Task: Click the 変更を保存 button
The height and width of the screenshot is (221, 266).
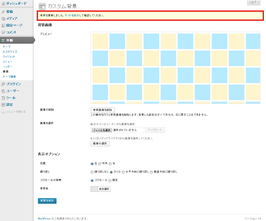Action: (x=47, y=201)
